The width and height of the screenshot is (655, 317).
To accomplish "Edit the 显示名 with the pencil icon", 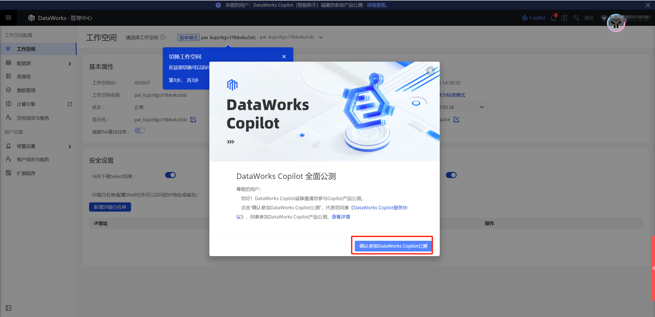I will pyautogui.click(x=193, y=119).
